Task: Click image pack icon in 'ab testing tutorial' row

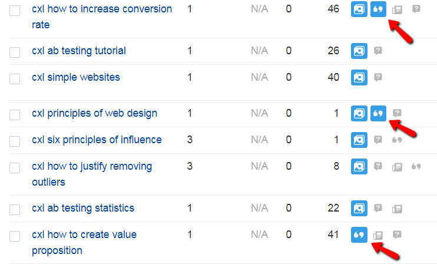Action: (x=359, y=51)
